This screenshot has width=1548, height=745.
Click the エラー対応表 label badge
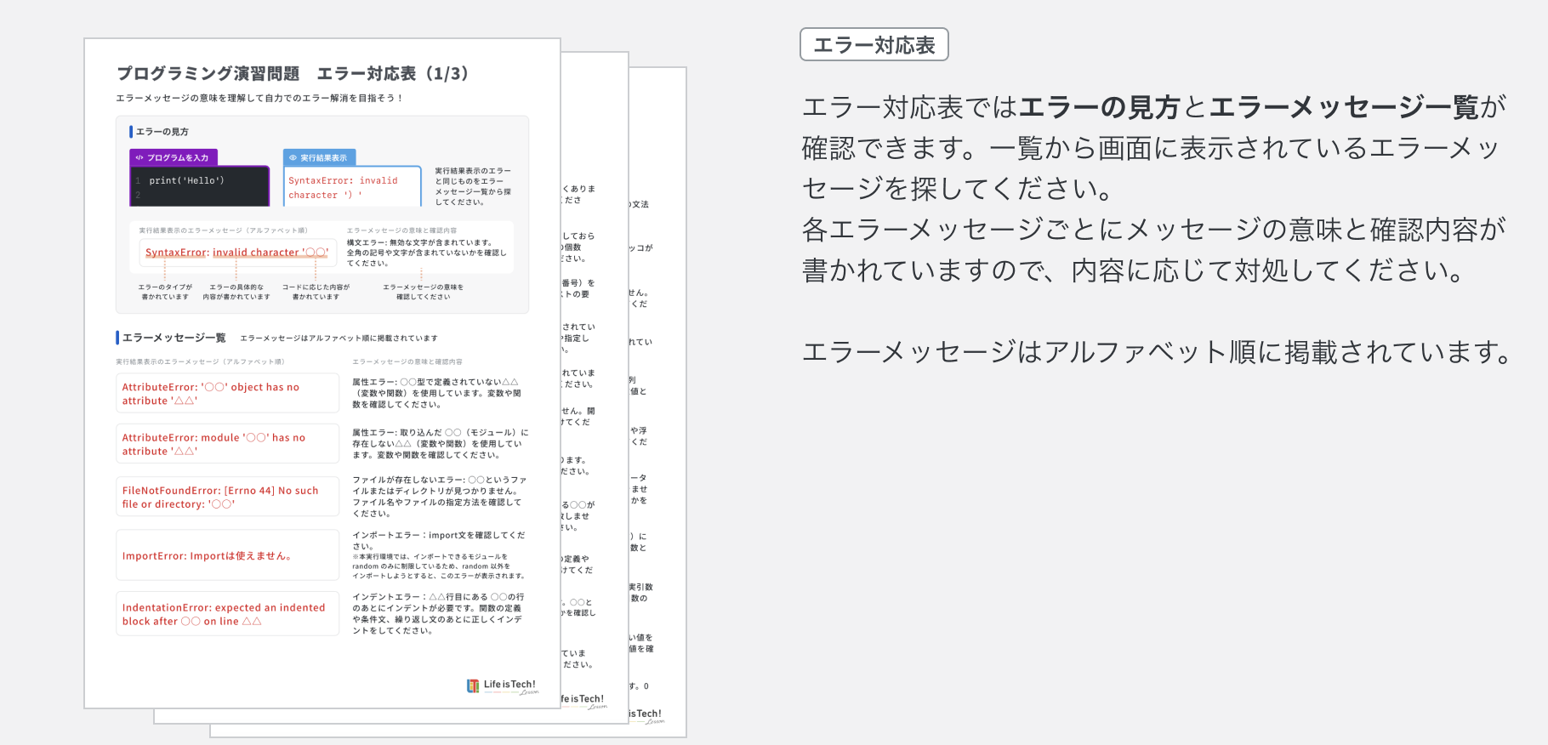(x=874, y=44)
